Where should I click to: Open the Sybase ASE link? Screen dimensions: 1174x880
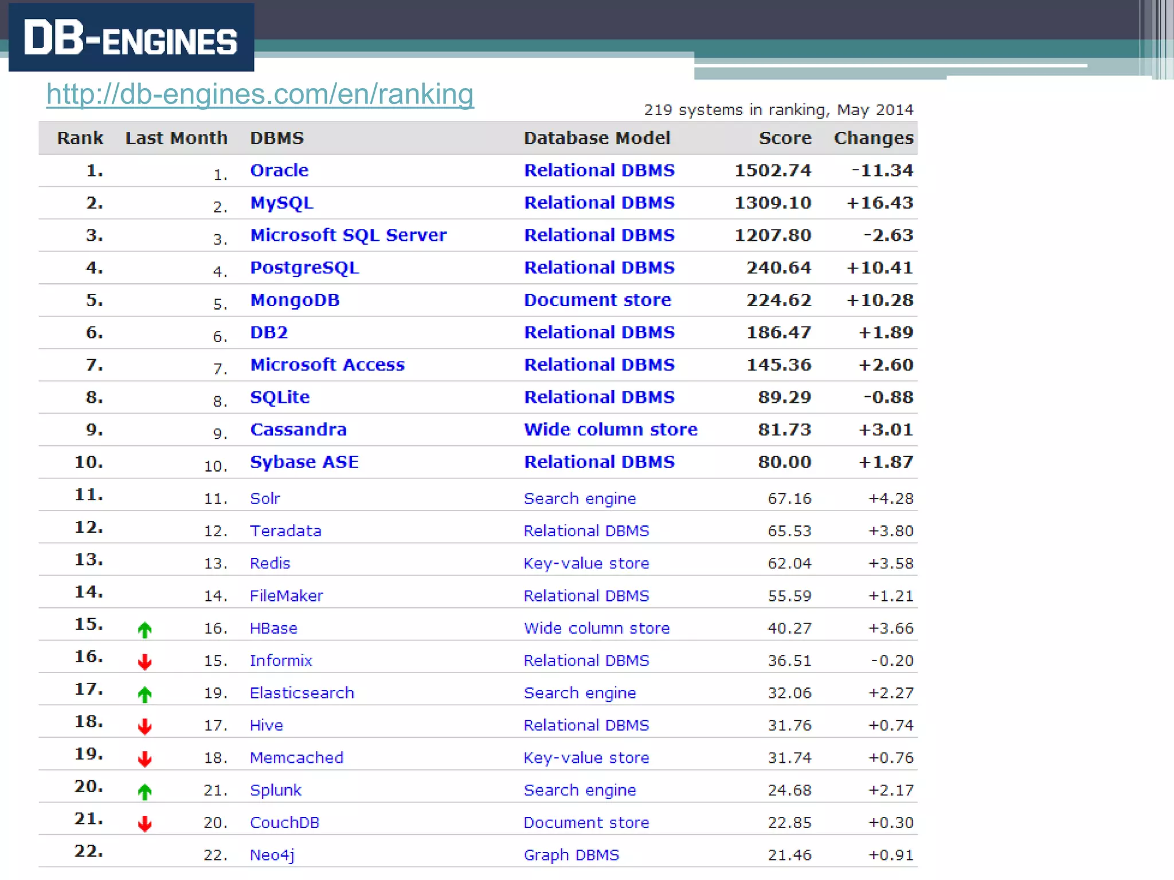[x=304, y=462]
